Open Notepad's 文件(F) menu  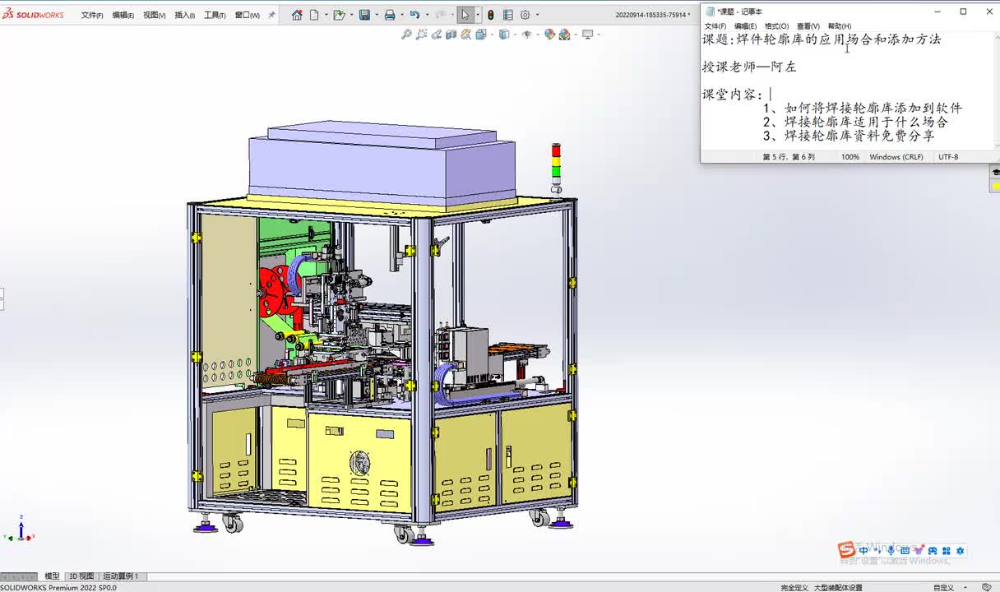click(x=715, y=26)
